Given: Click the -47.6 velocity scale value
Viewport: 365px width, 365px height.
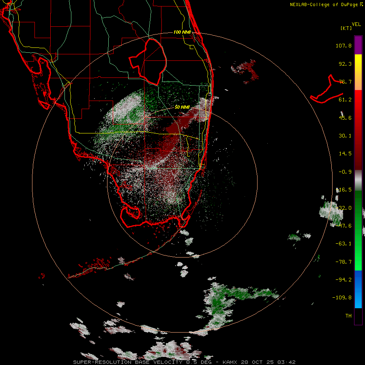Looking at the screenshot, I should pyautogui.click(x=344, y=226).
